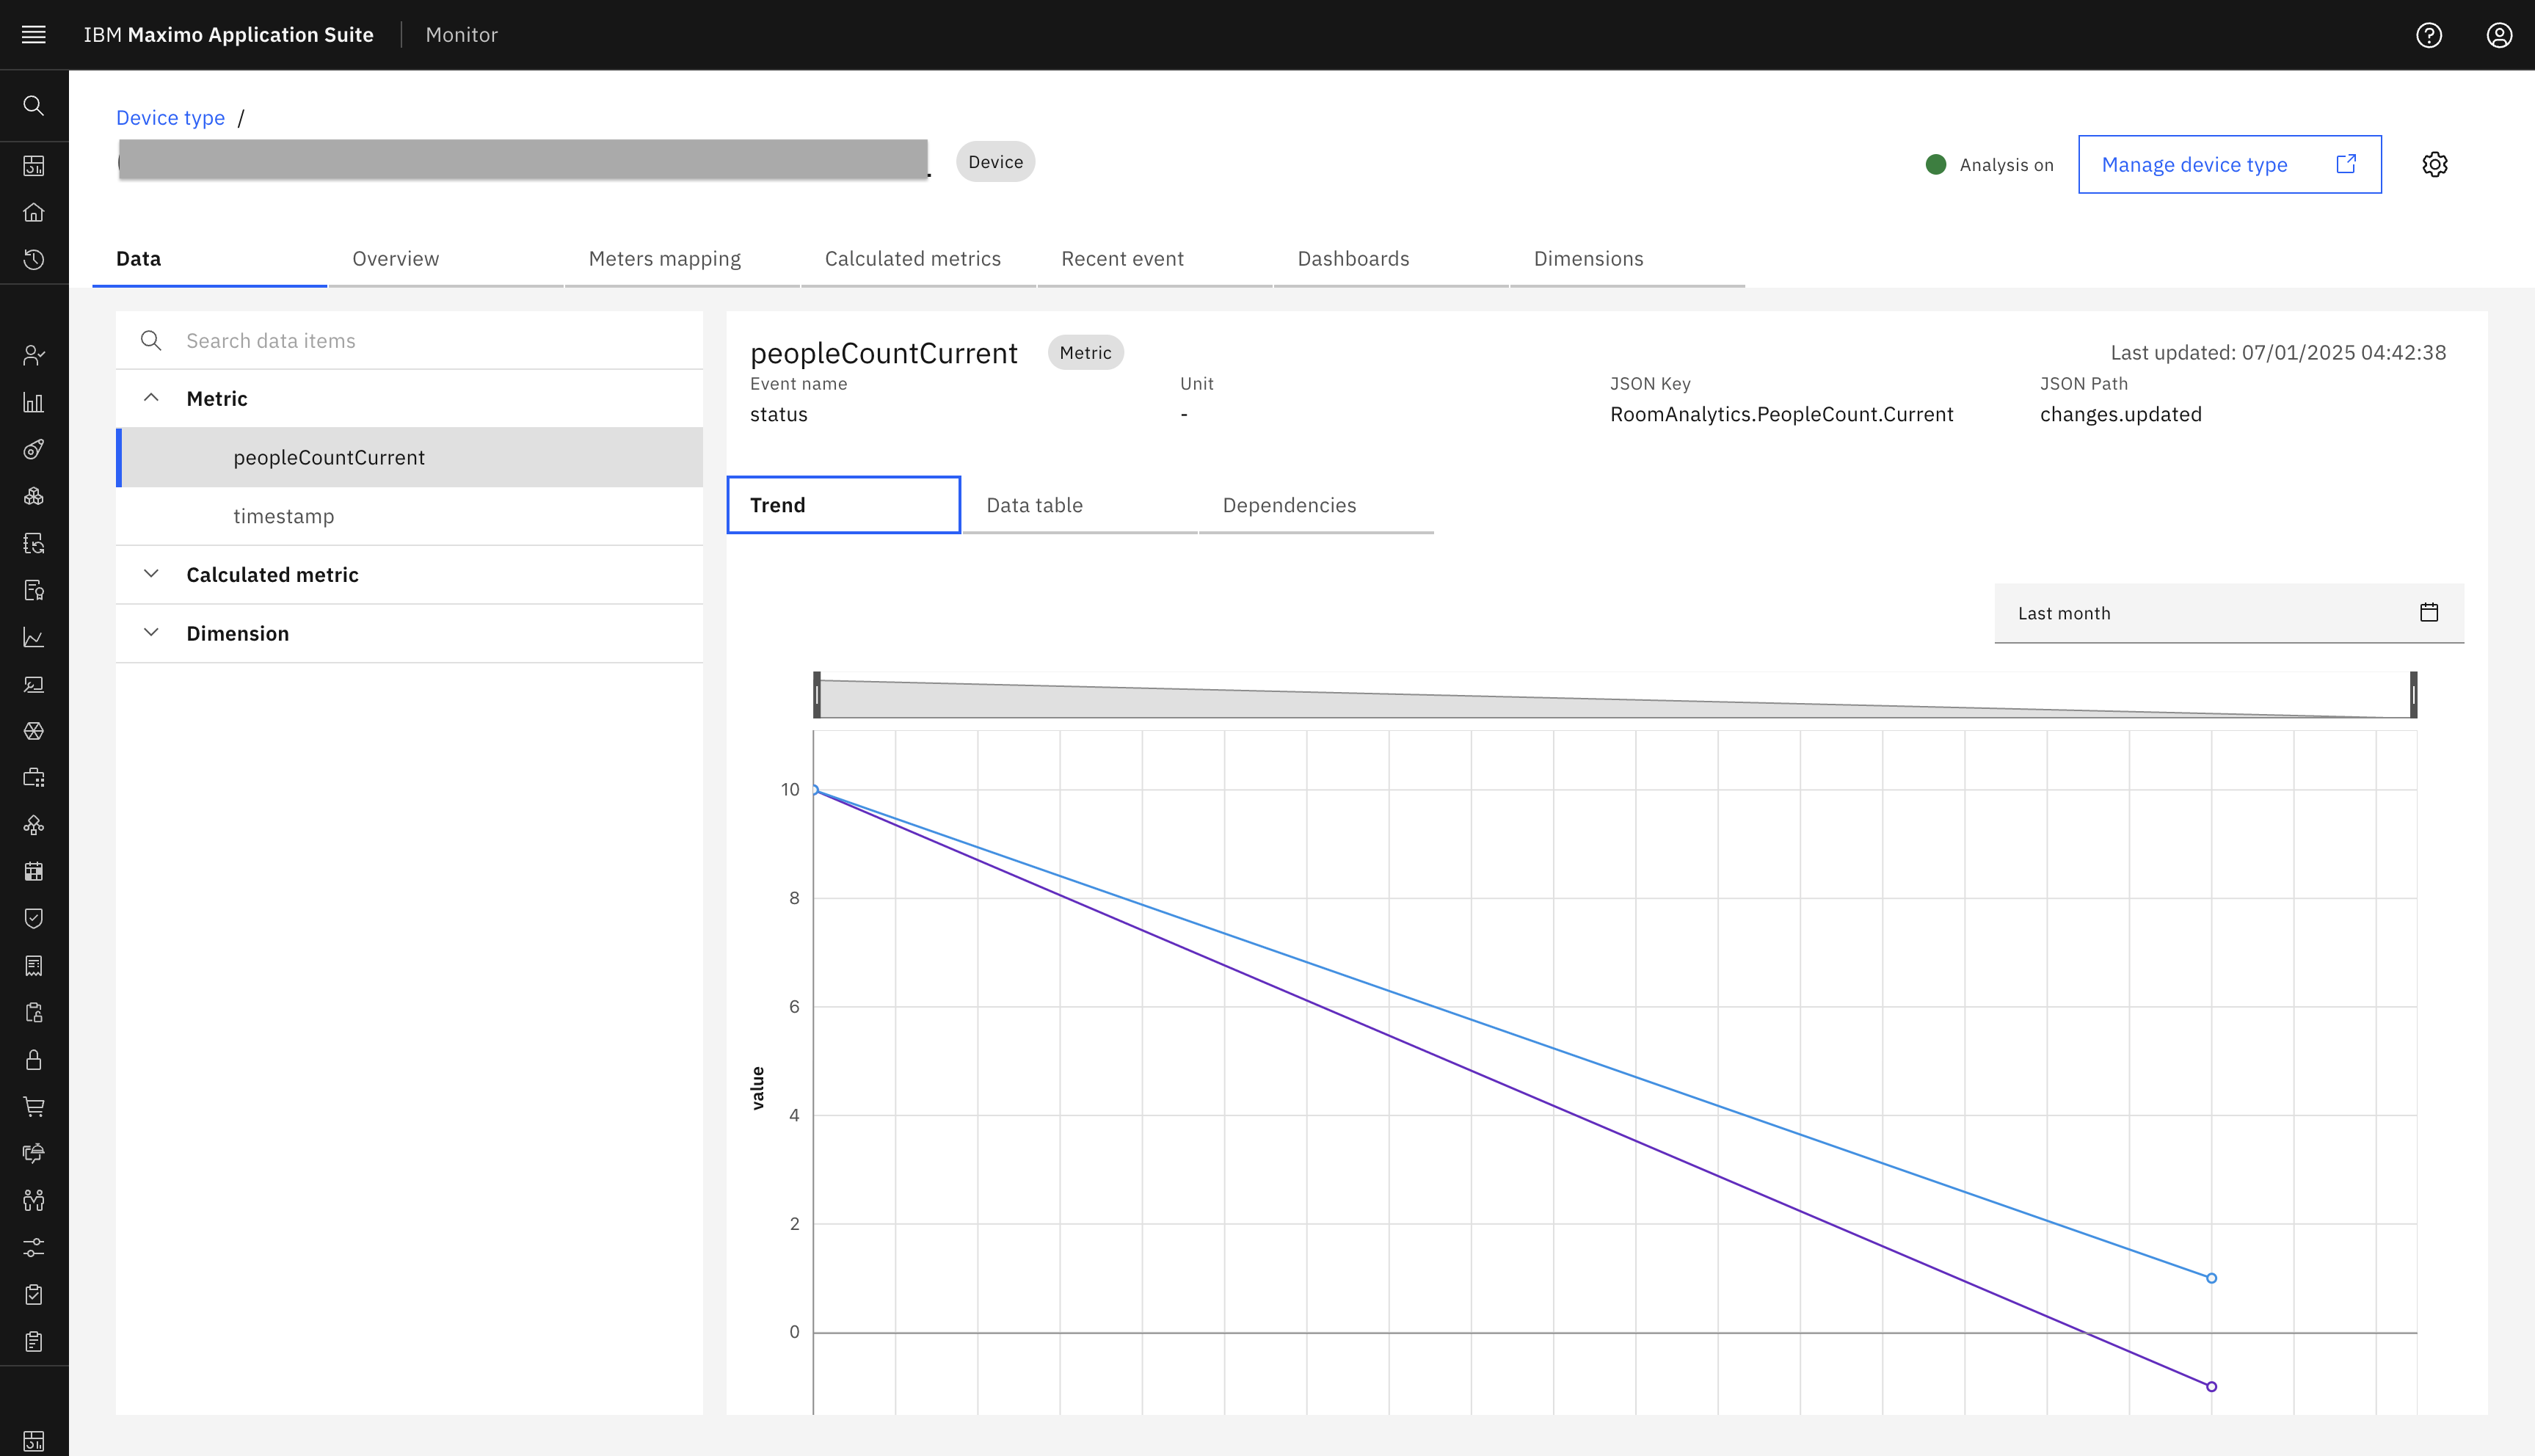Viewport: 2535px width, 1456px height.
Task: Open the notebook sync sidebar icon
Action: point(34,543)
